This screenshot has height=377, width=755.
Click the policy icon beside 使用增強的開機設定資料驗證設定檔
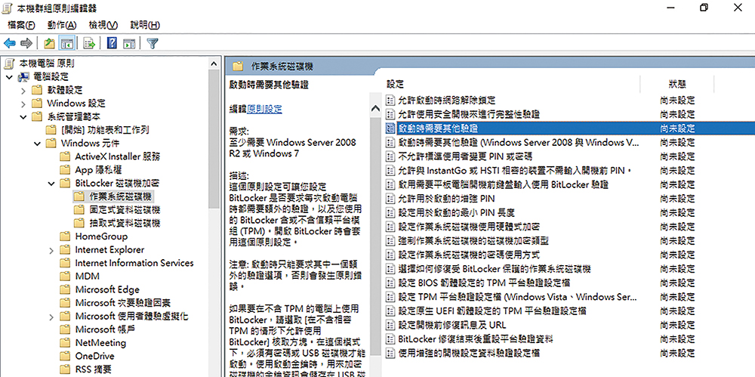click(x=390, y=353)
